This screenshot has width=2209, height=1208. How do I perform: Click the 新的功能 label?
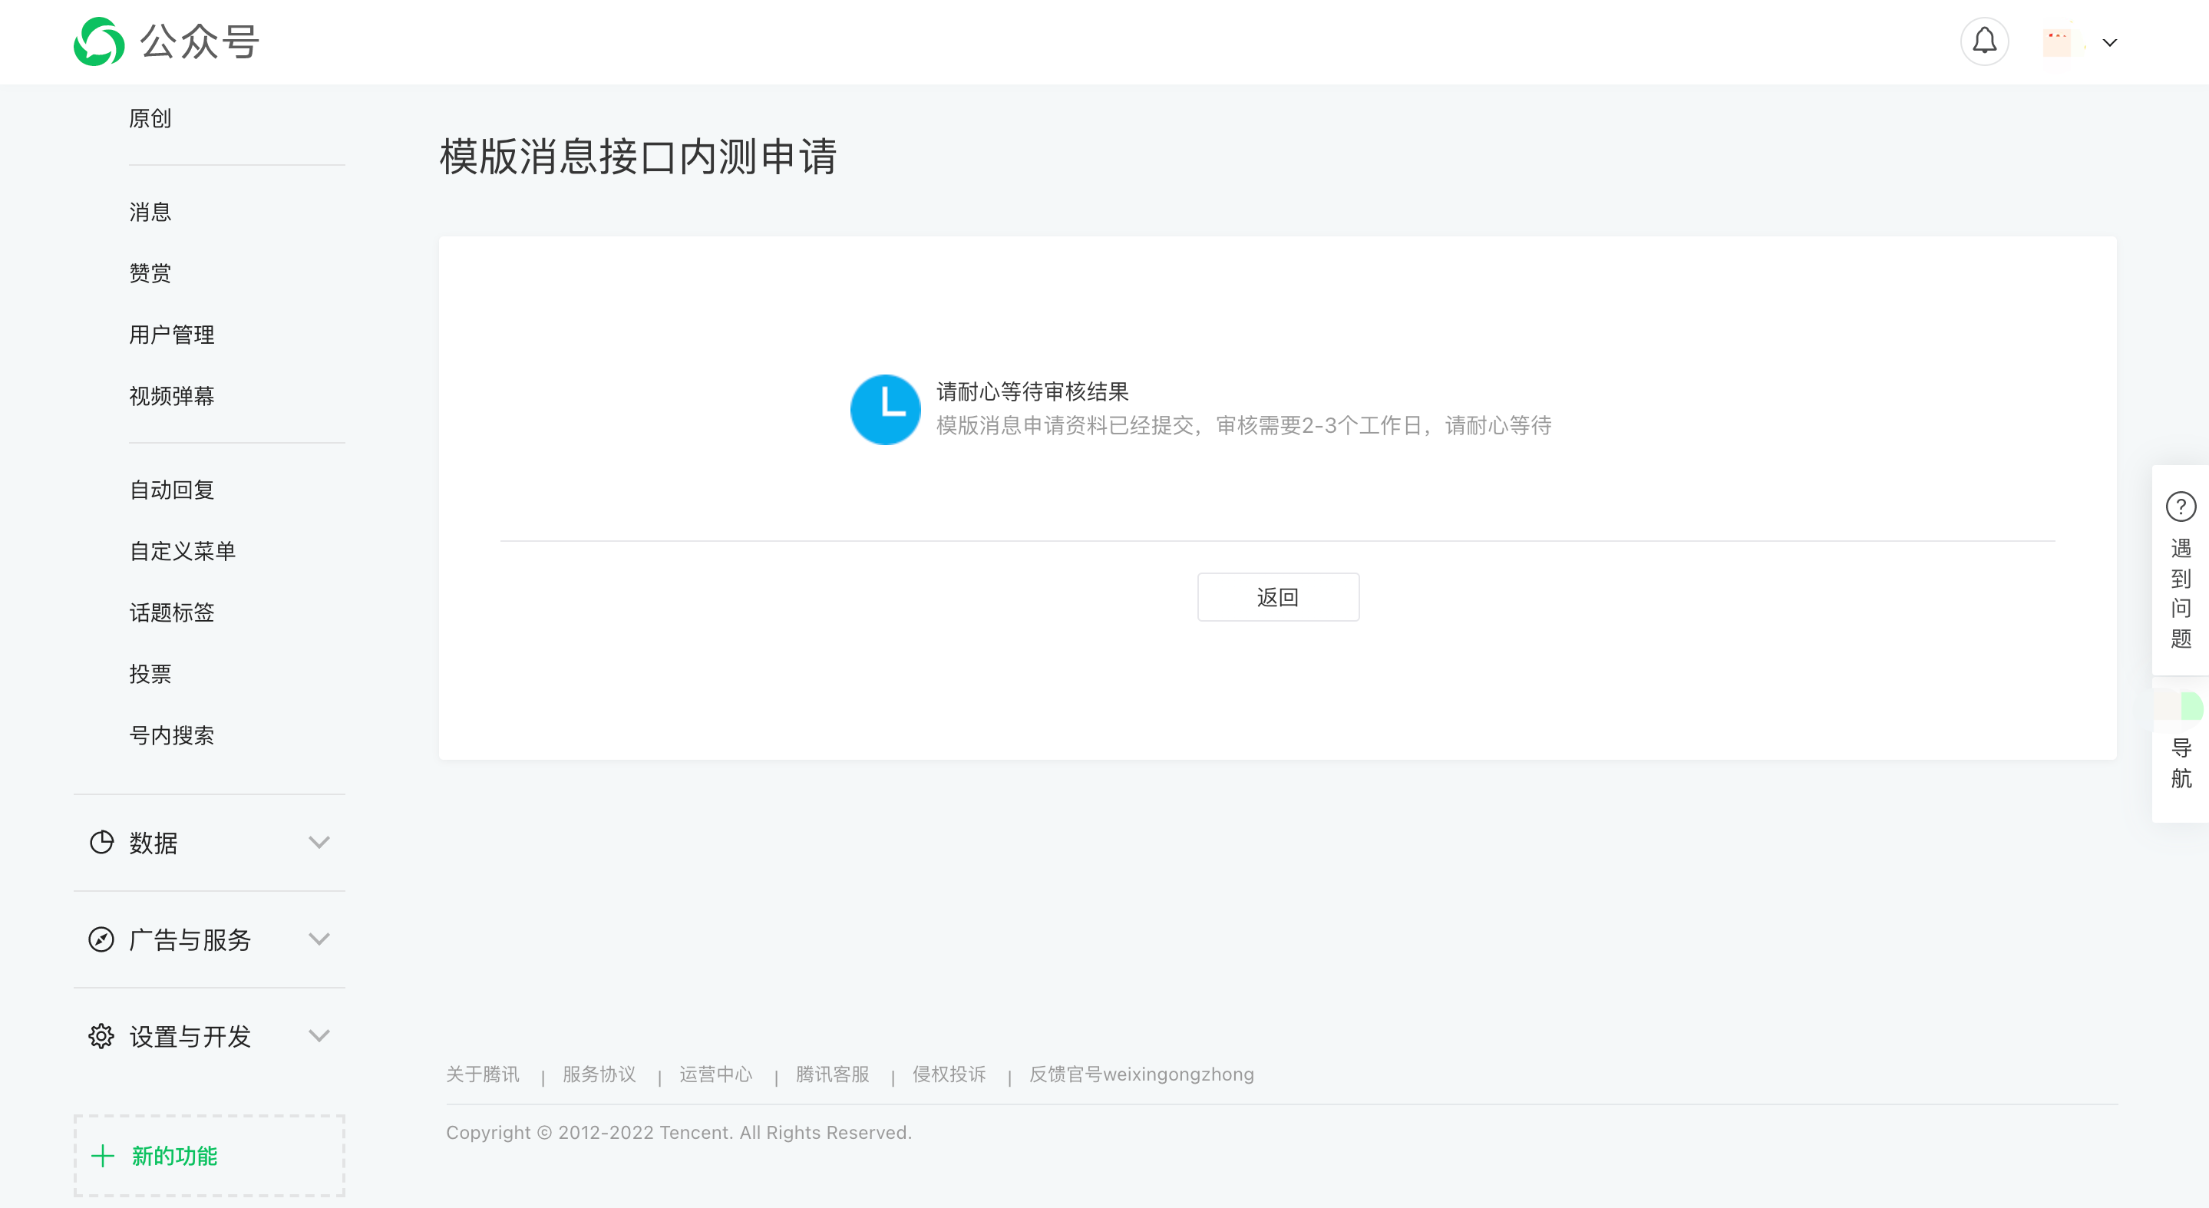click(174, 1156)
